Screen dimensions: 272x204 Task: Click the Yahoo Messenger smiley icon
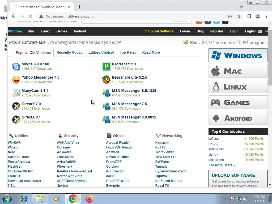click(x=16, y=80)
